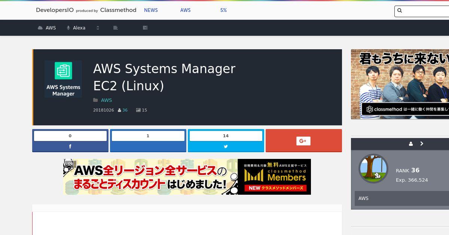
Task: Open the mobile phone icon menu
Action: [98, 28]
